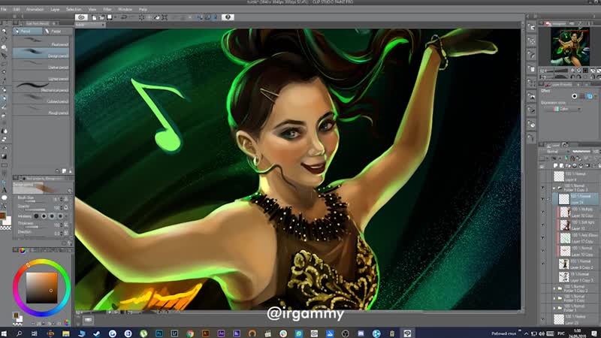Hide the bottom Layer 23

542,319
